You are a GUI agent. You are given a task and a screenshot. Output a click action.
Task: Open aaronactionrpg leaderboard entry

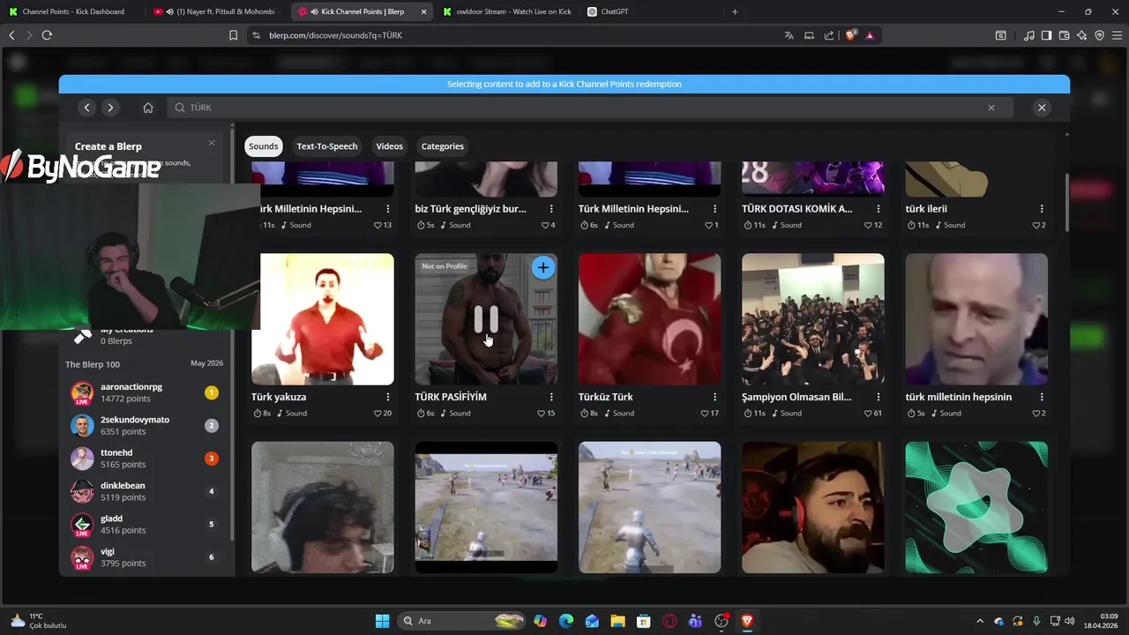[x=146, y=392]
